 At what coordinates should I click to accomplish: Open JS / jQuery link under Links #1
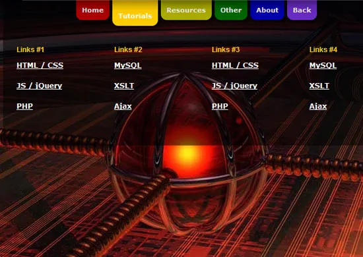click(40, 86)
